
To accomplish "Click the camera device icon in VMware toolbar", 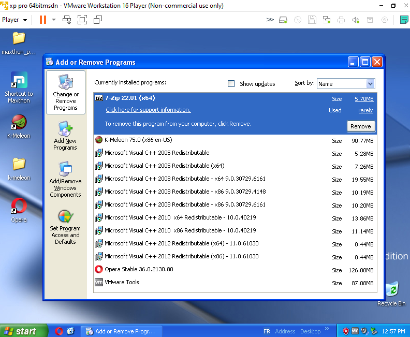I will pyautogui.click(x=384, y=20).
